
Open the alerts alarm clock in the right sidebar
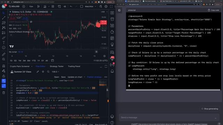[112, 19]
